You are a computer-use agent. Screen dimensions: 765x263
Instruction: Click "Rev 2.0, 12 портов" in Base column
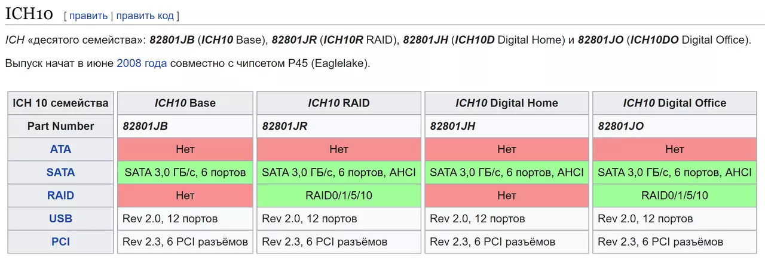click(x=185, y=219)
